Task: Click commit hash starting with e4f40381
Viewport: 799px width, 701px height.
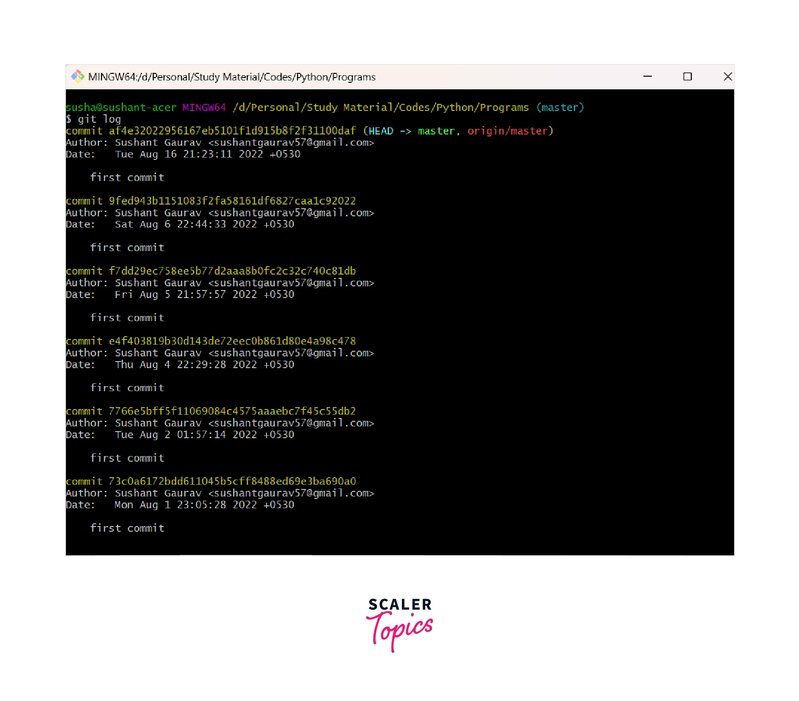Action: (232, 341)
